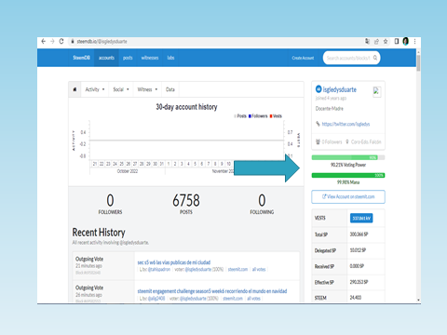Click the SteemDB logo link

coord(81,58)
